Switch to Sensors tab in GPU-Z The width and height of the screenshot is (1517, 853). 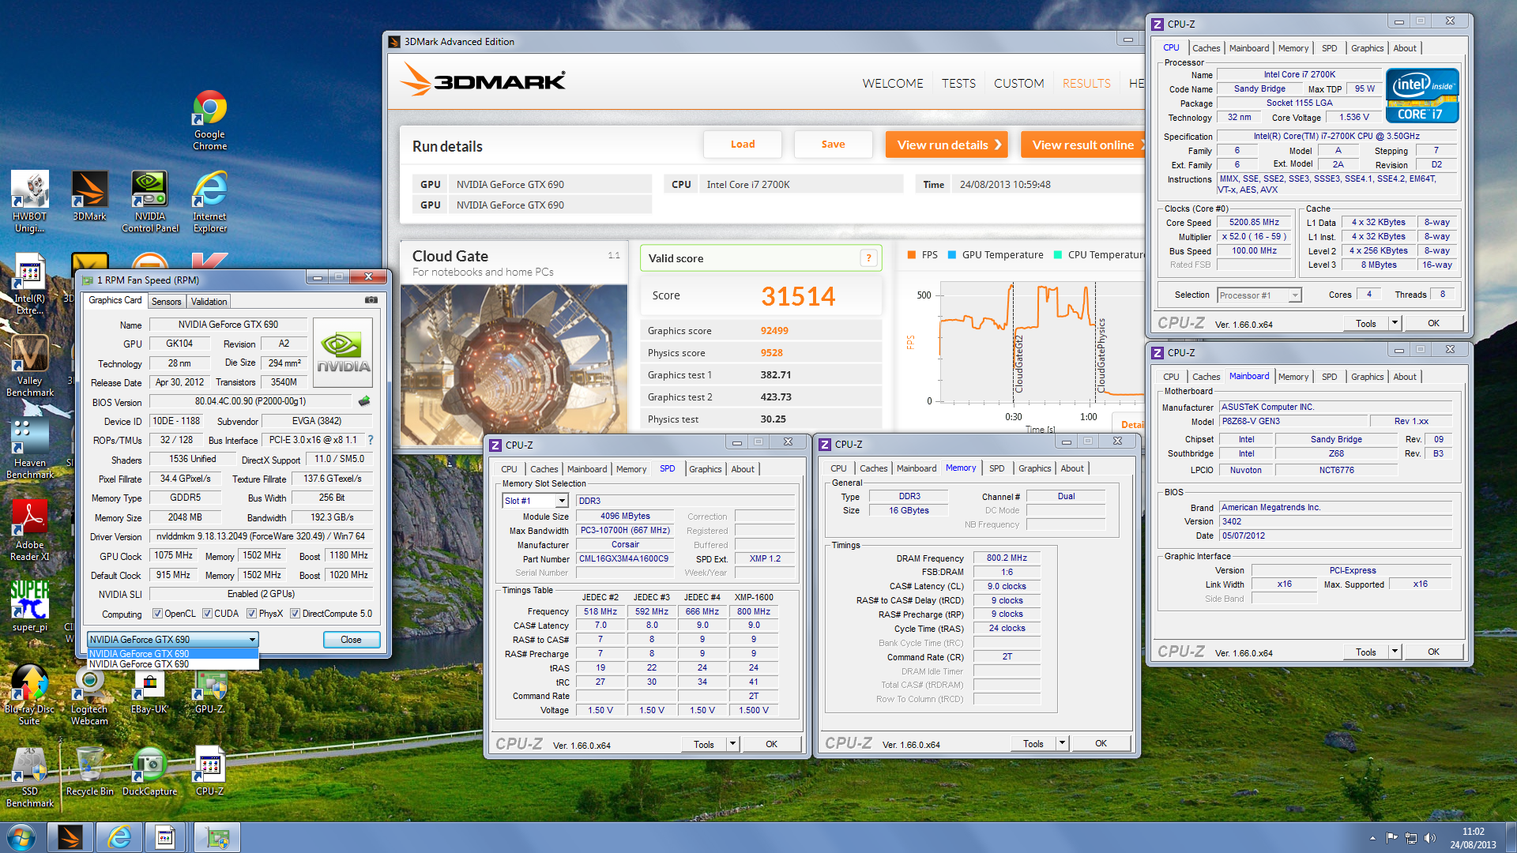tap(166, 302)
